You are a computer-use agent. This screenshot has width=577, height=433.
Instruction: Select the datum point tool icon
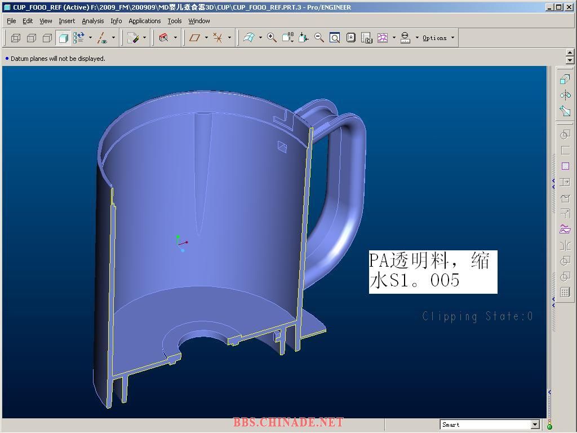click(218, 38)
